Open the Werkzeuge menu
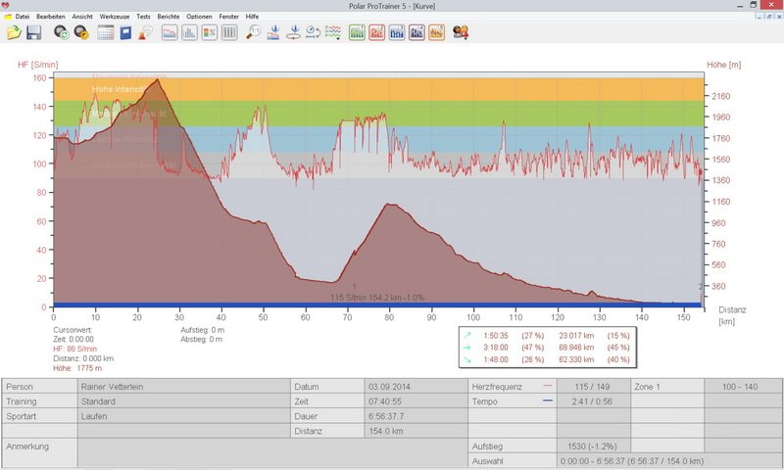The width and height of the screenshot is (784, 470). click(114, 17)
